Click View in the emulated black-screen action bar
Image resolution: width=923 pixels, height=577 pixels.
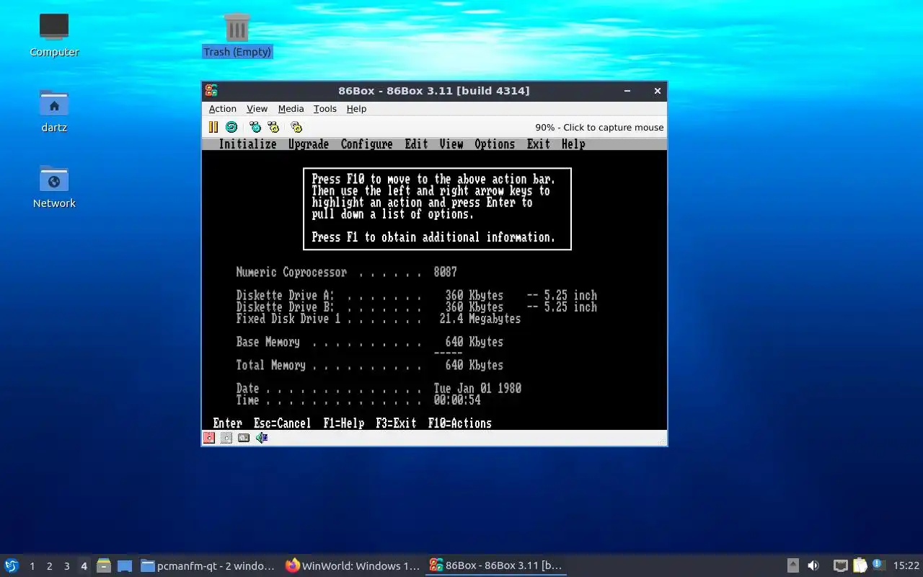[x=451, y=144]
